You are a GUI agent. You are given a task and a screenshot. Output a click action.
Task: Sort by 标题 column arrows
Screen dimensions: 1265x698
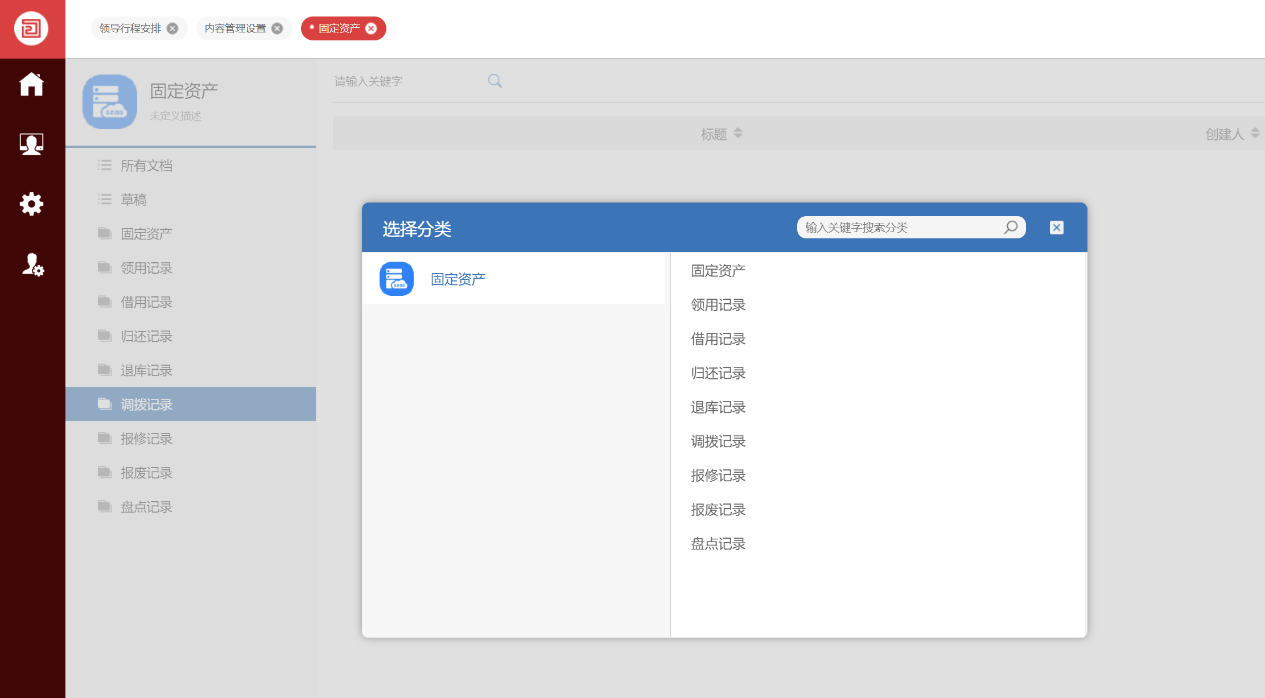coord(738,133)
